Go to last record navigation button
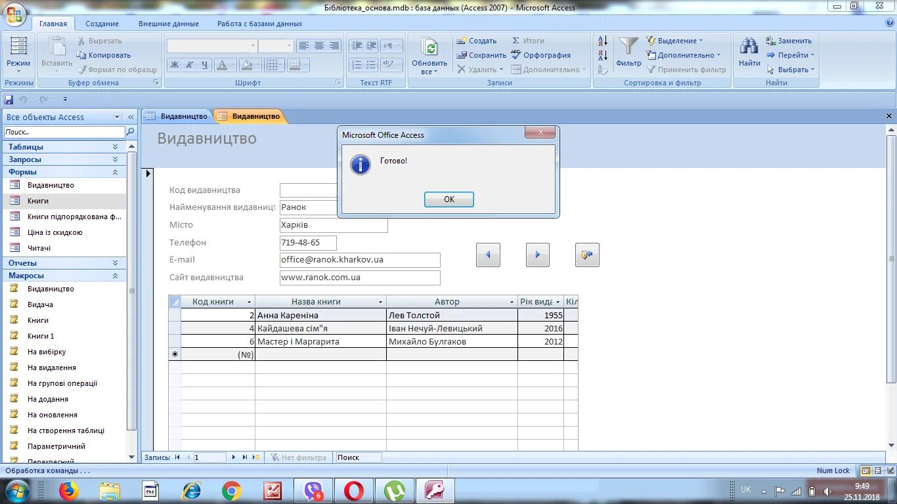 point(245,457)
